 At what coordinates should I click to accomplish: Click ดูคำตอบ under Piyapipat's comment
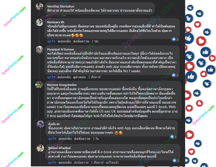79,77
